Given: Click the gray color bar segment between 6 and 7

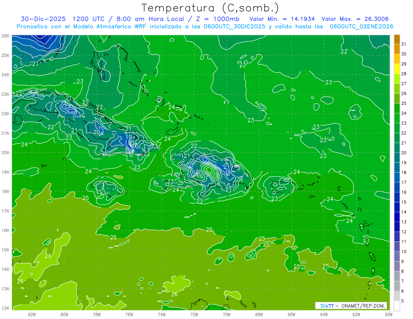Looking at the screenshot, I should coord(397,286).
